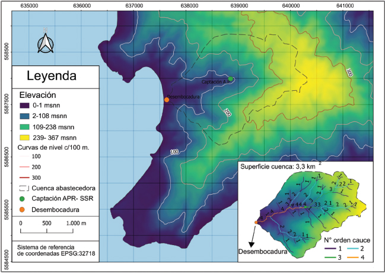The height and width of the screenshot is (273, 385).
Task: Click the 200 contour label on the map
Action: [x=227, y=112]
